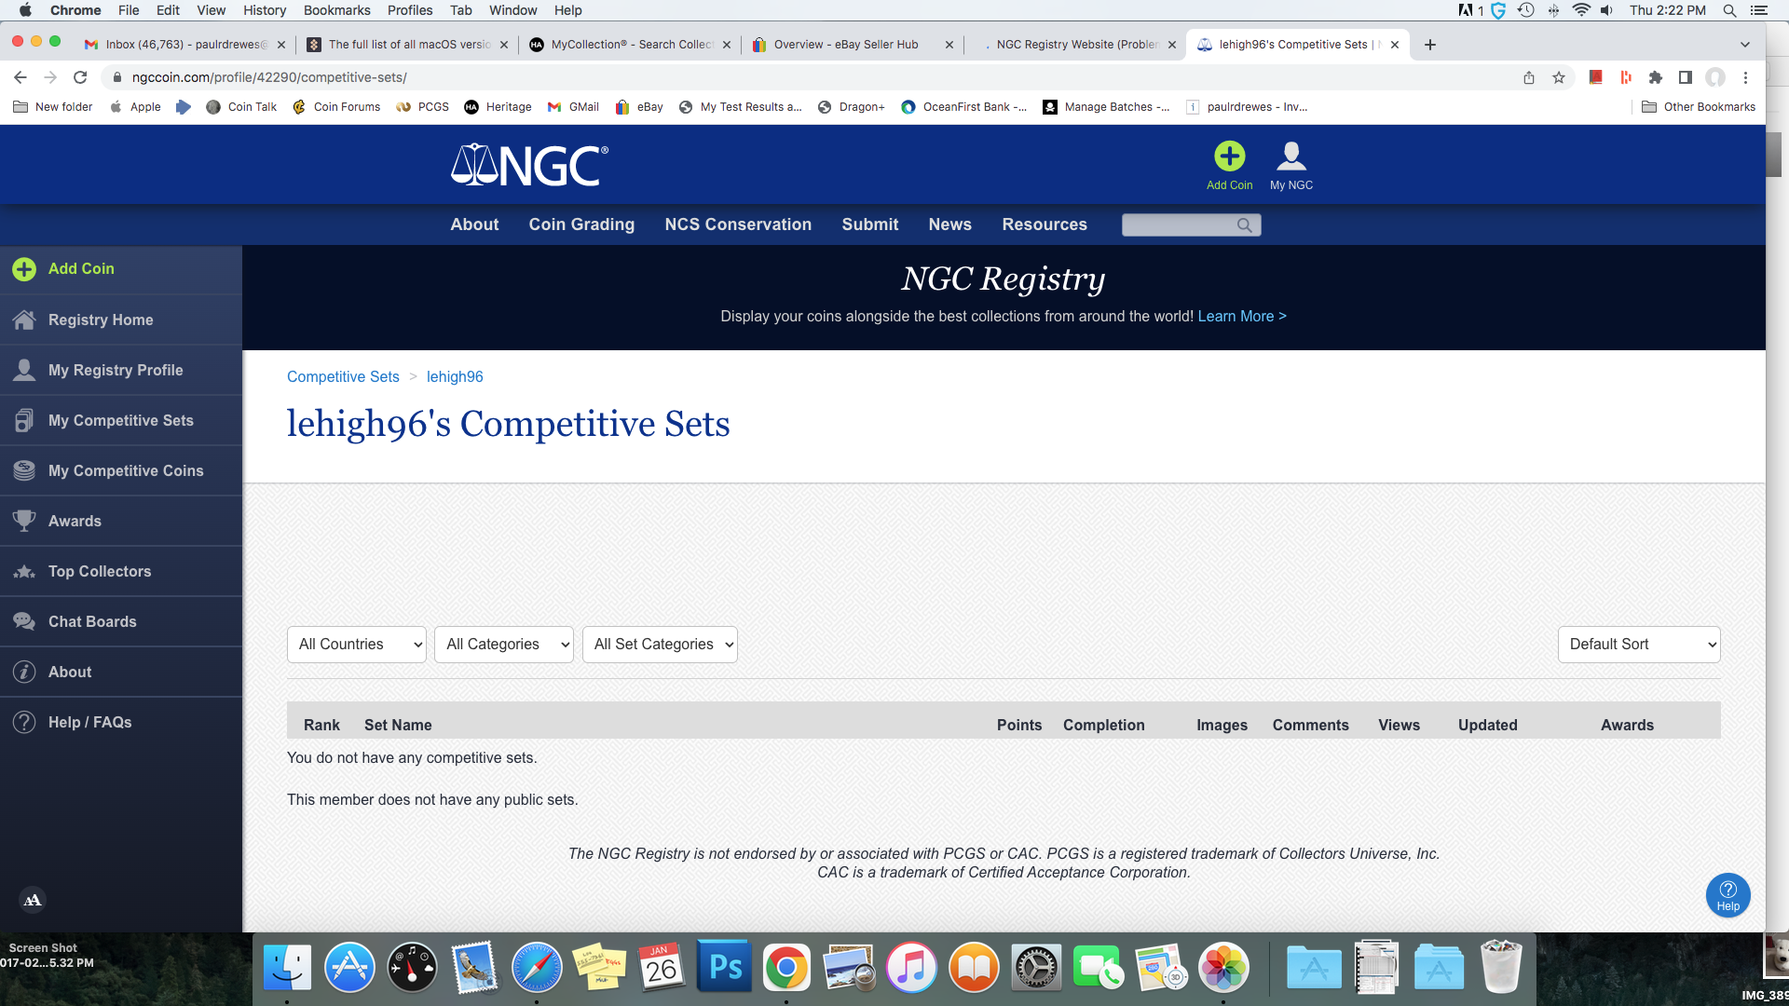The height and width of the screenshot is (1006, 1789).
Task: Open the Coin Talk bookmark
Action: [241, 107]
